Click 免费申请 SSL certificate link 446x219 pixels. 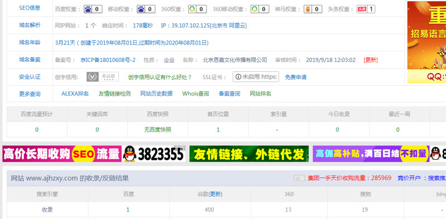(295, 77)
